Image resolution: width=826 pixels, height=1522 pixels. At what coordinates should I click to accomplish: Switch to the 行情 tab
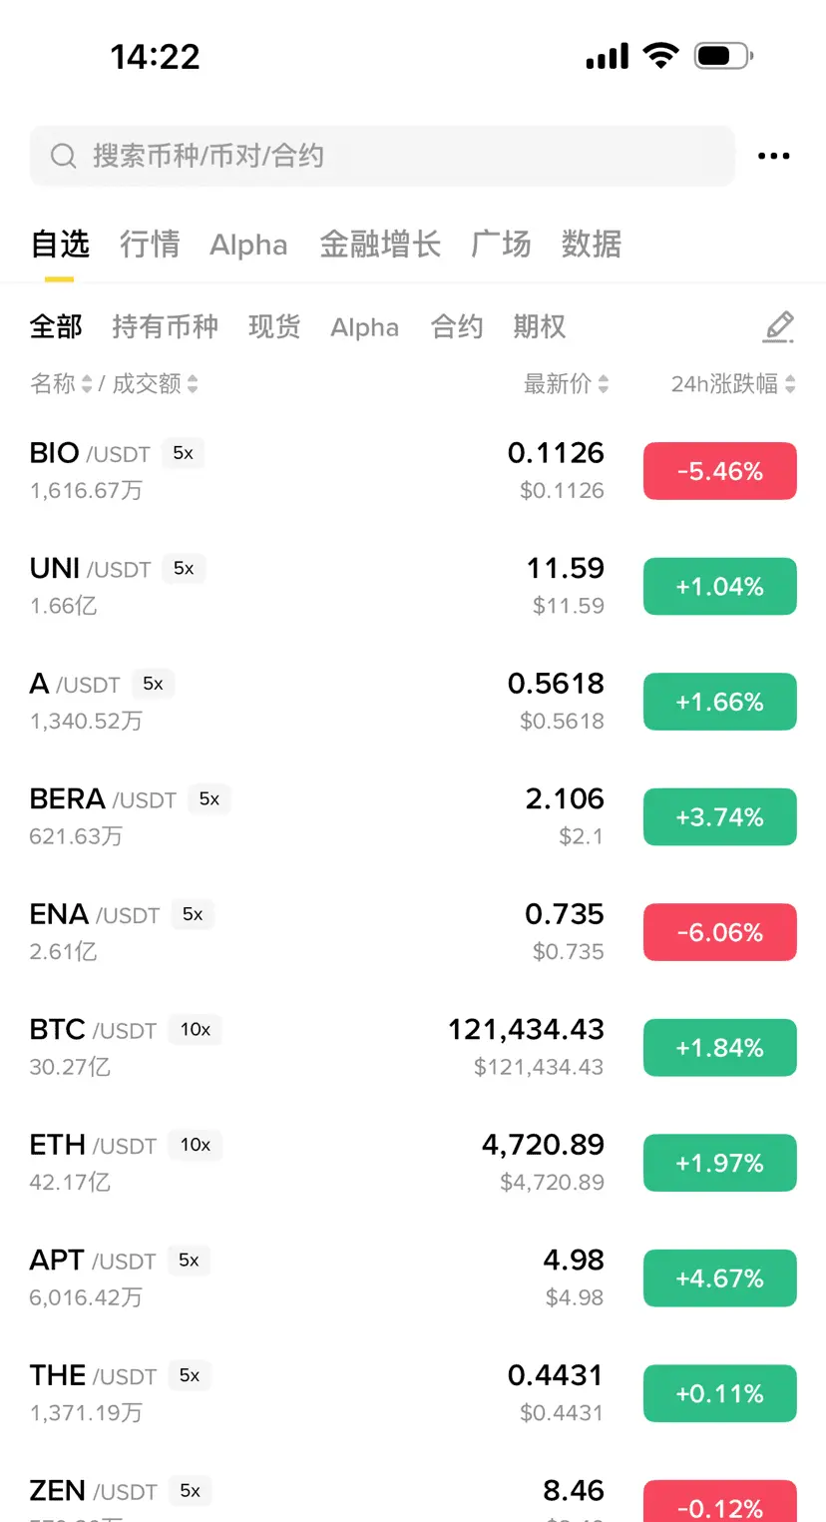(x=150, y=245)
